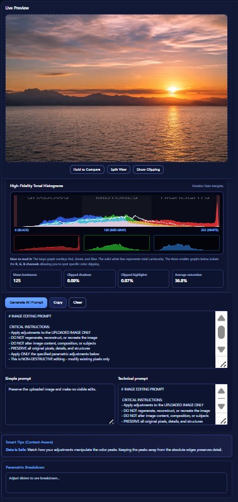Click the Smart Tips (Context-Aware) heading

[x=30, y=442]
